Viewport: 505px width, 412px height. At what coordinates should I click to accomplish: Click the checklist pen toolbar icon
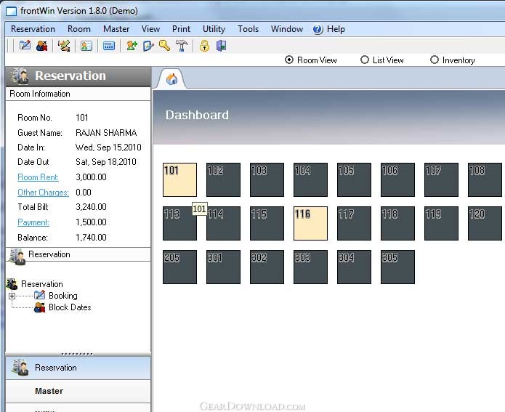click(x=148, y=46)
